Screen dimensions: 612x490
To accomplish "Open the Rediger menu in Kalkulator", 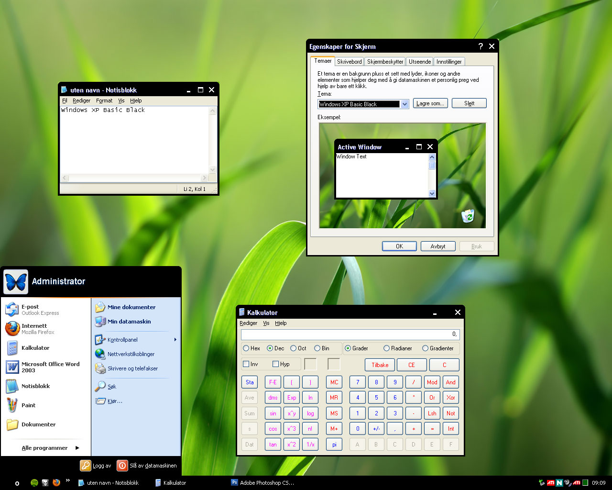I will pyautogui.click(x=248, y=323).
